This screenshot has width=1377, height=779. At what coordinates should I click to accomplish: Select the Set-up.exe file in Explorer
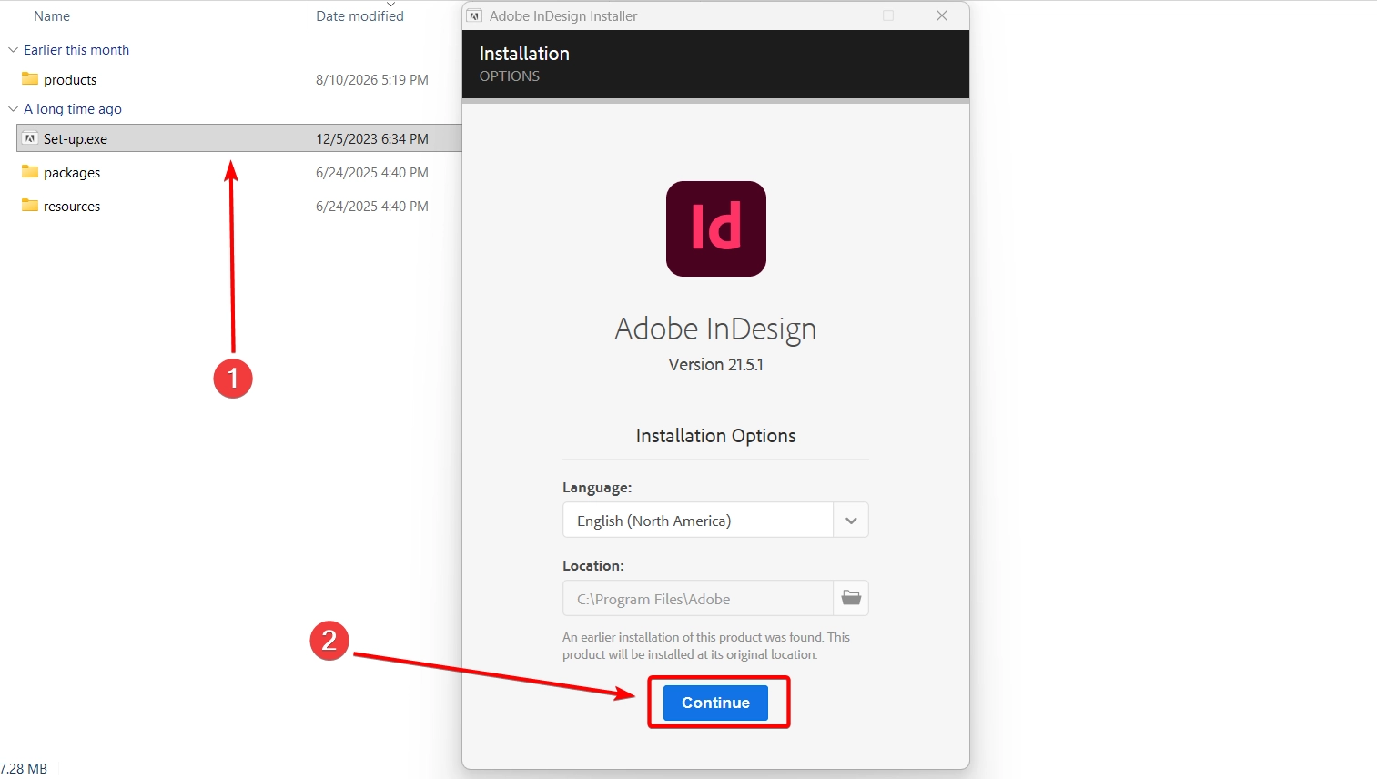(239, 138)
